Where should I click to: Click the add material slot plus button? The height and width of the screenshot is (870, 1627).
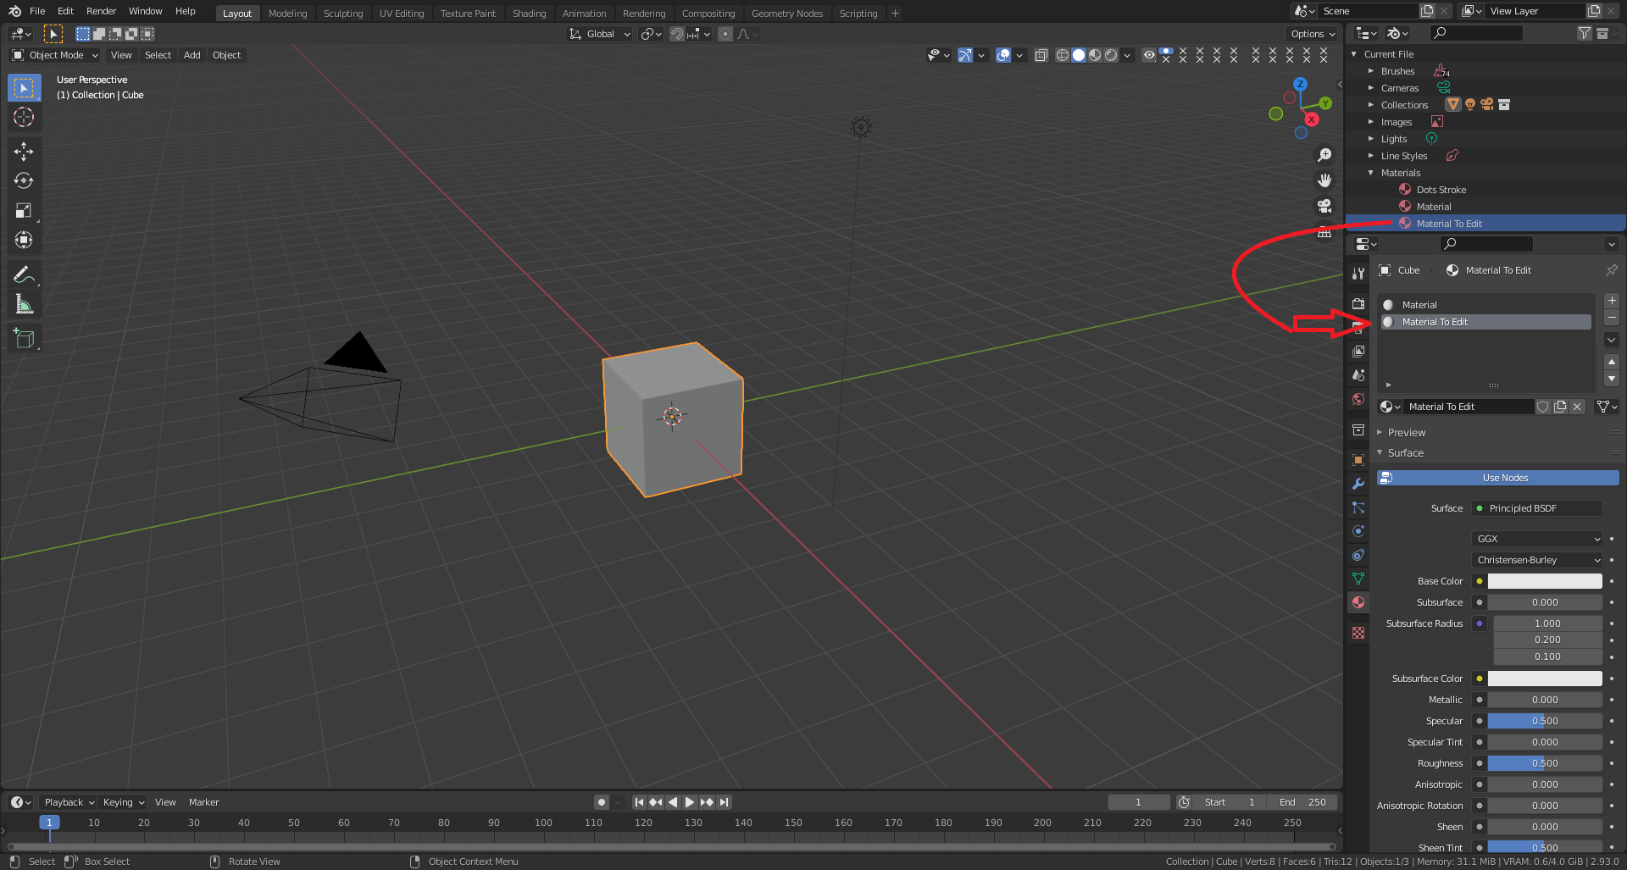pyautogui.click(x=1612, y=301)
